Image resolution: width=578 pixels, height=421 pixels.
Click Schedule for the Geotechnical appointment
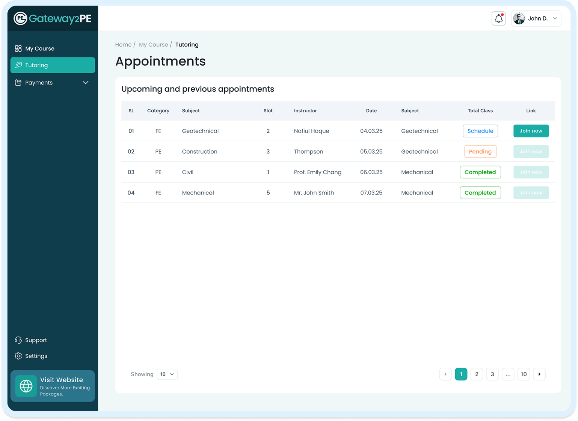coord(480,131)
